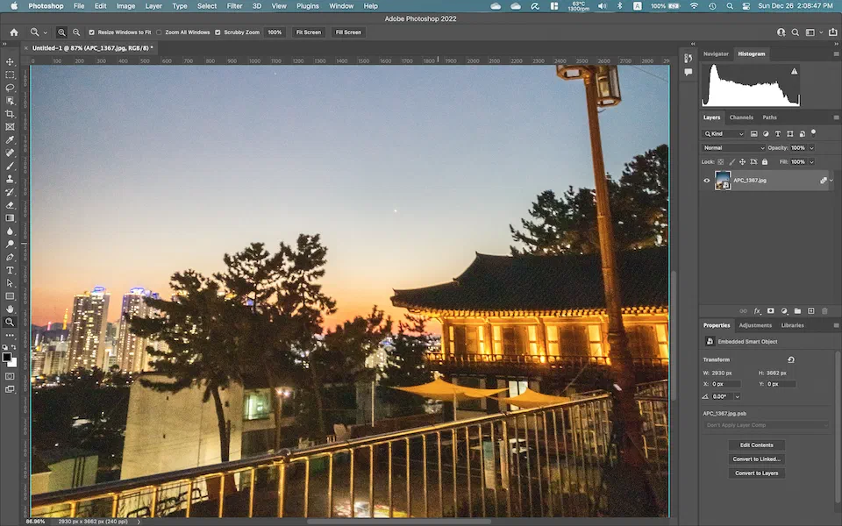Click the Fit Screen button
The height and width of the screenshot is (526, 842).
tap(308, 32)
